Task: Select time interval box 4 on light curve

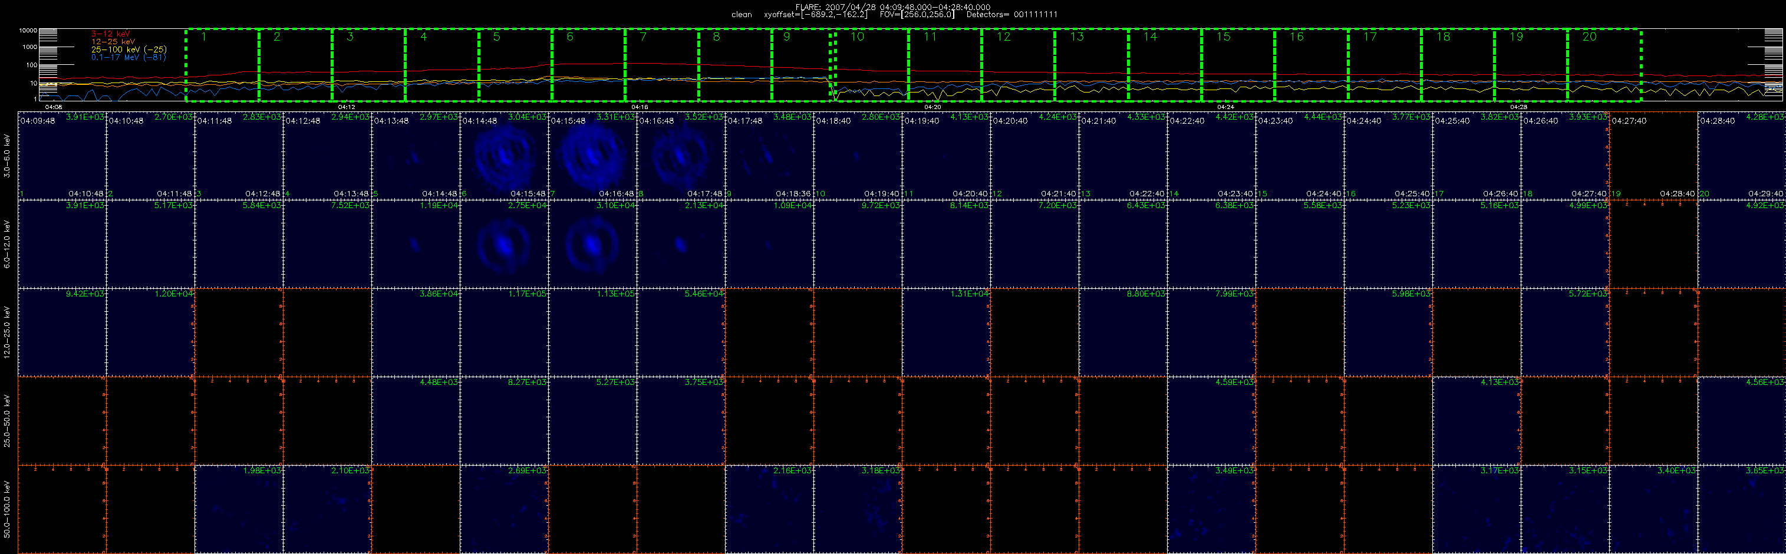Action: click(442, 65)
